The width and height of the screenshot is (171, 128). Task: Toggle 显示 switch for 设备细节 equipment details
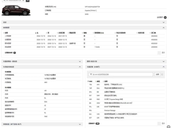[x=159, y=123]
